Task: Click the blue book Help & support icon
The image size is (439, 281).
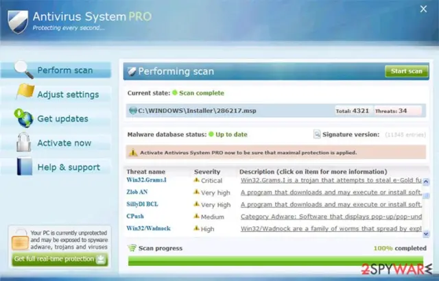Action: coord(25,166)
